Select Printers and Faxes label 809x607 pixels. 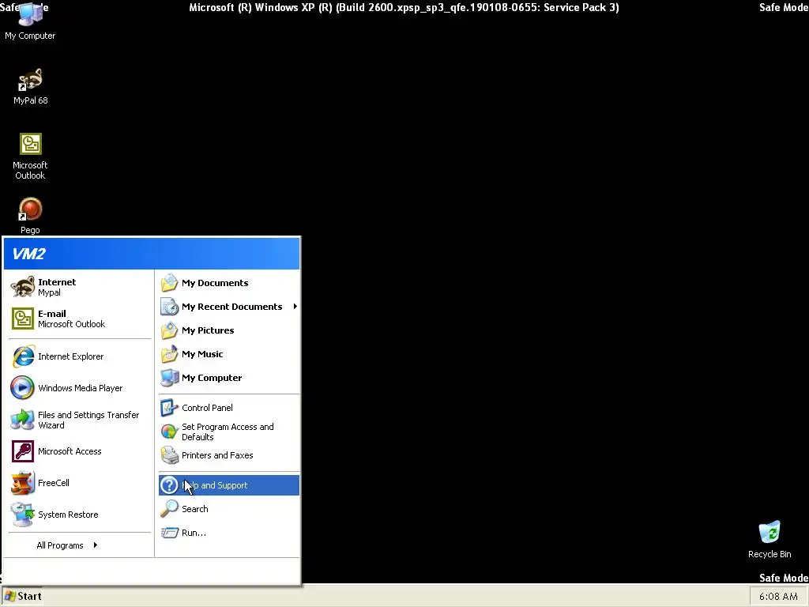[217, 455]
